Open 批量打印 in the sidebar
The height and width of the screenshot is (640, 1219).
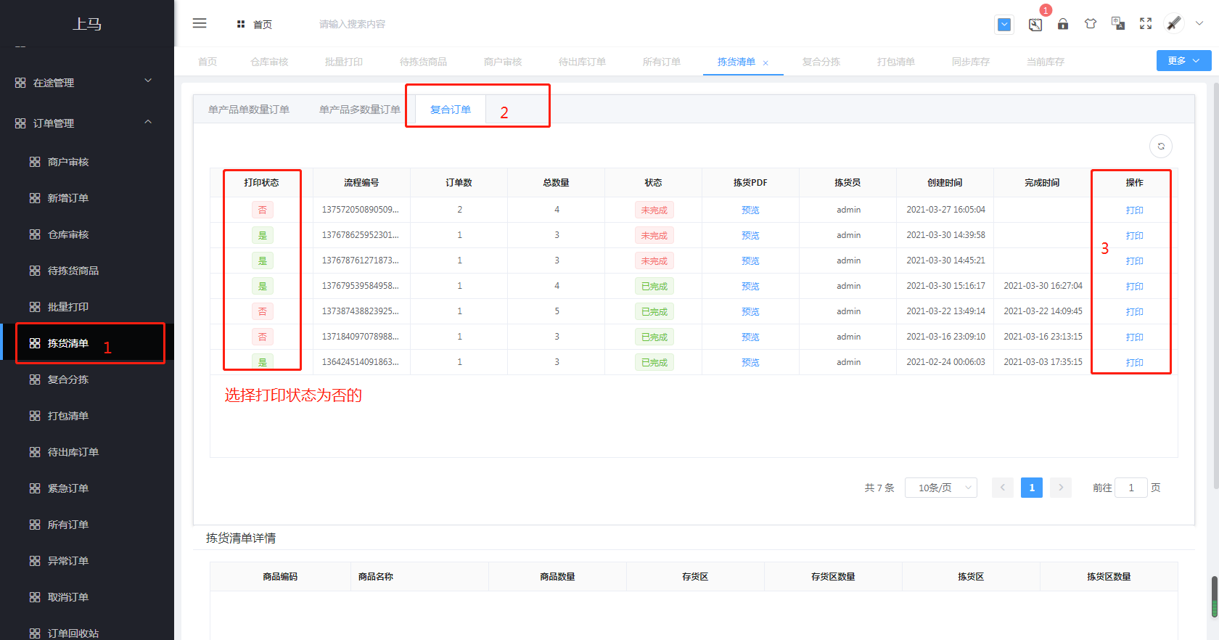tap(87, 307)
